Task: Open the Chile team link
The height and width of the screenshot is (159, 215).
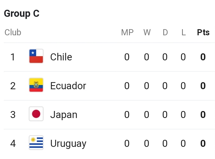Action: [61, 57]
